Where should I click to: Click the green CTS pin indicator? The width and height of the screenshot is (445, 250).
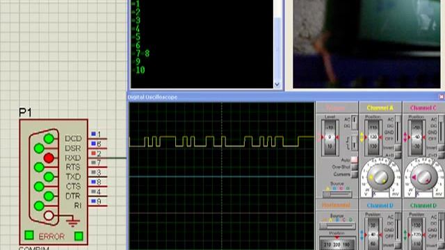coord(39,187)
